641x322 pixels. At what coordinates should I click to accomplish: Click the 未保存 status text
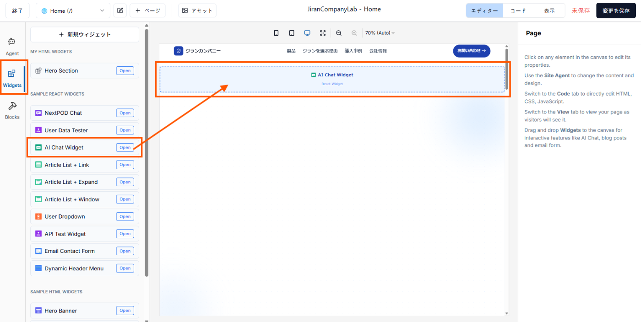pos(581,11)
